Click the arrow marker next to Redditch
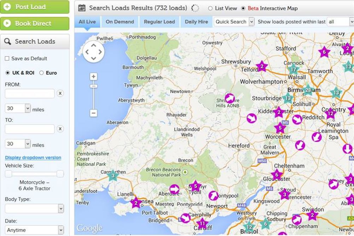This screenshot has width=354, height=236. click(297, 119)
